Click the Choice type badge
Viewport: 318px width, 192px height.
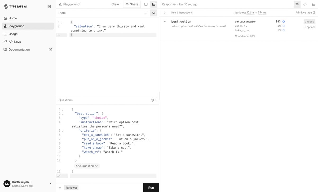310,21
